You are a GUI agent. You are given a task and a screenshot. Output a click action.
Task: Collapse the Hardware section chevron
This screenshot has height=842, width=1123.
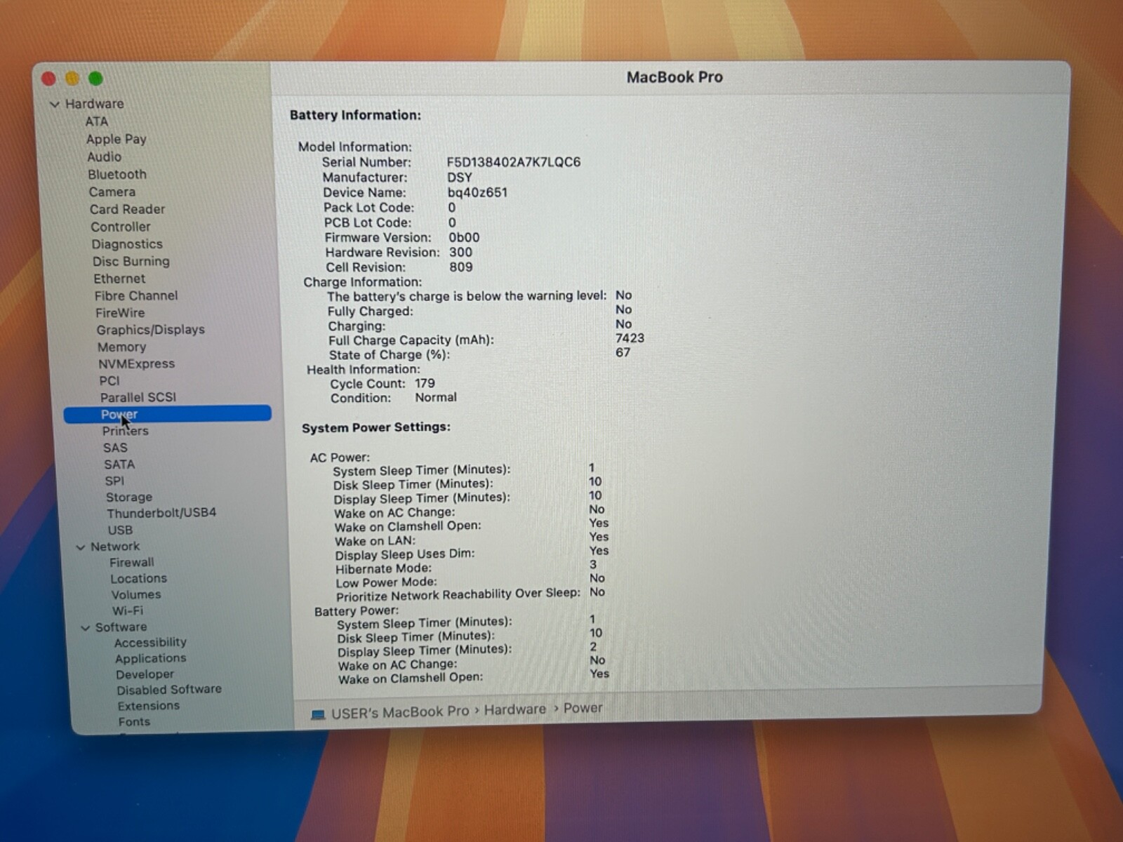[55, 105]
